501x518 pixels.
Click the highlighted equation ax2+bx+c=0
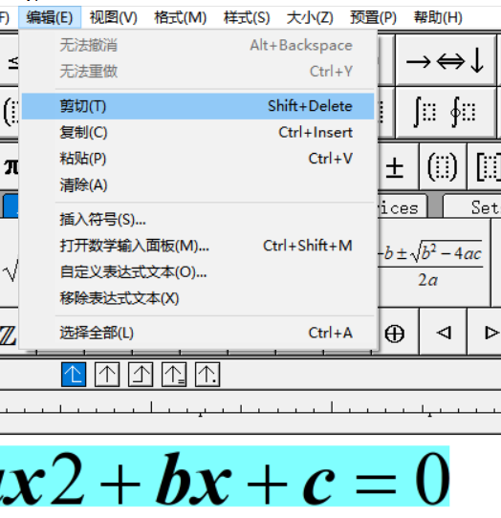pos(225,477)
